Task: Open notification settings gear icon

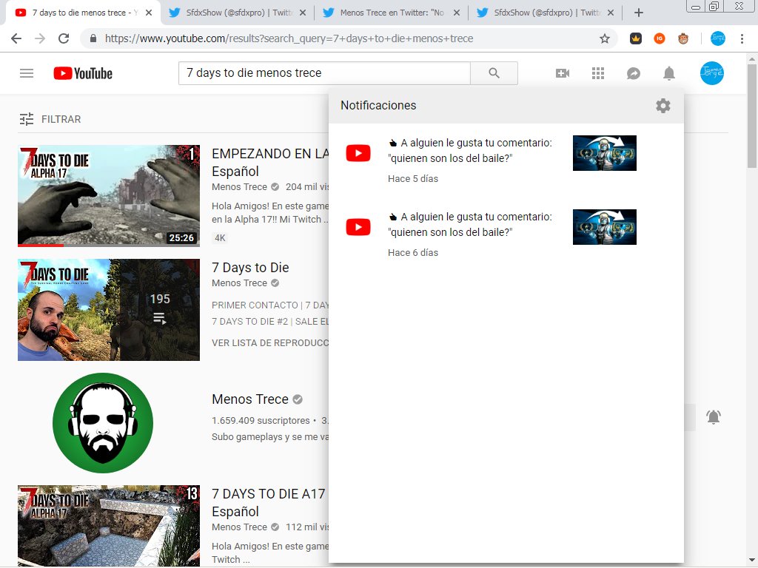Action: click(663, 105)
